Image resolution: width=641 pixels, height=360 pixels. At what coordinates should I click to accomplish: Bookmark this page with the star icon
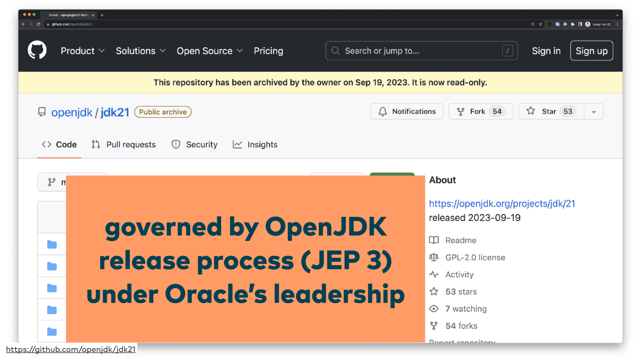point(540,24)
